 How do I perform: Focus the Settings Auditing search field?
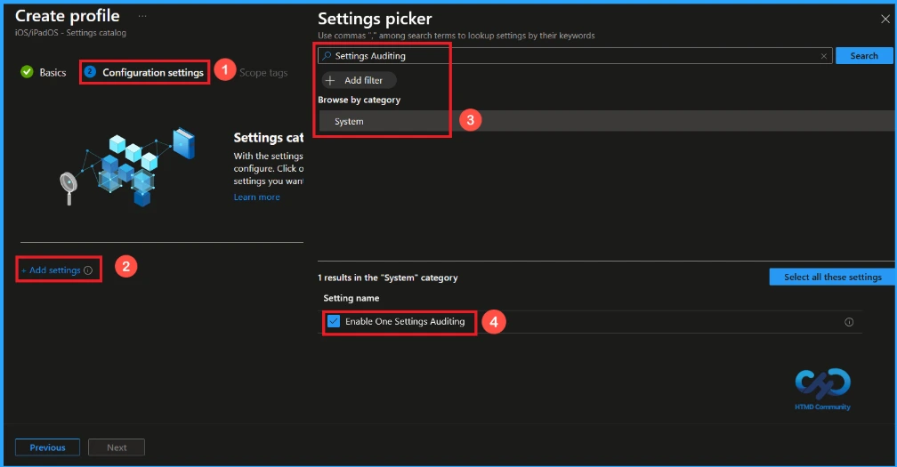tap(574, 56)
